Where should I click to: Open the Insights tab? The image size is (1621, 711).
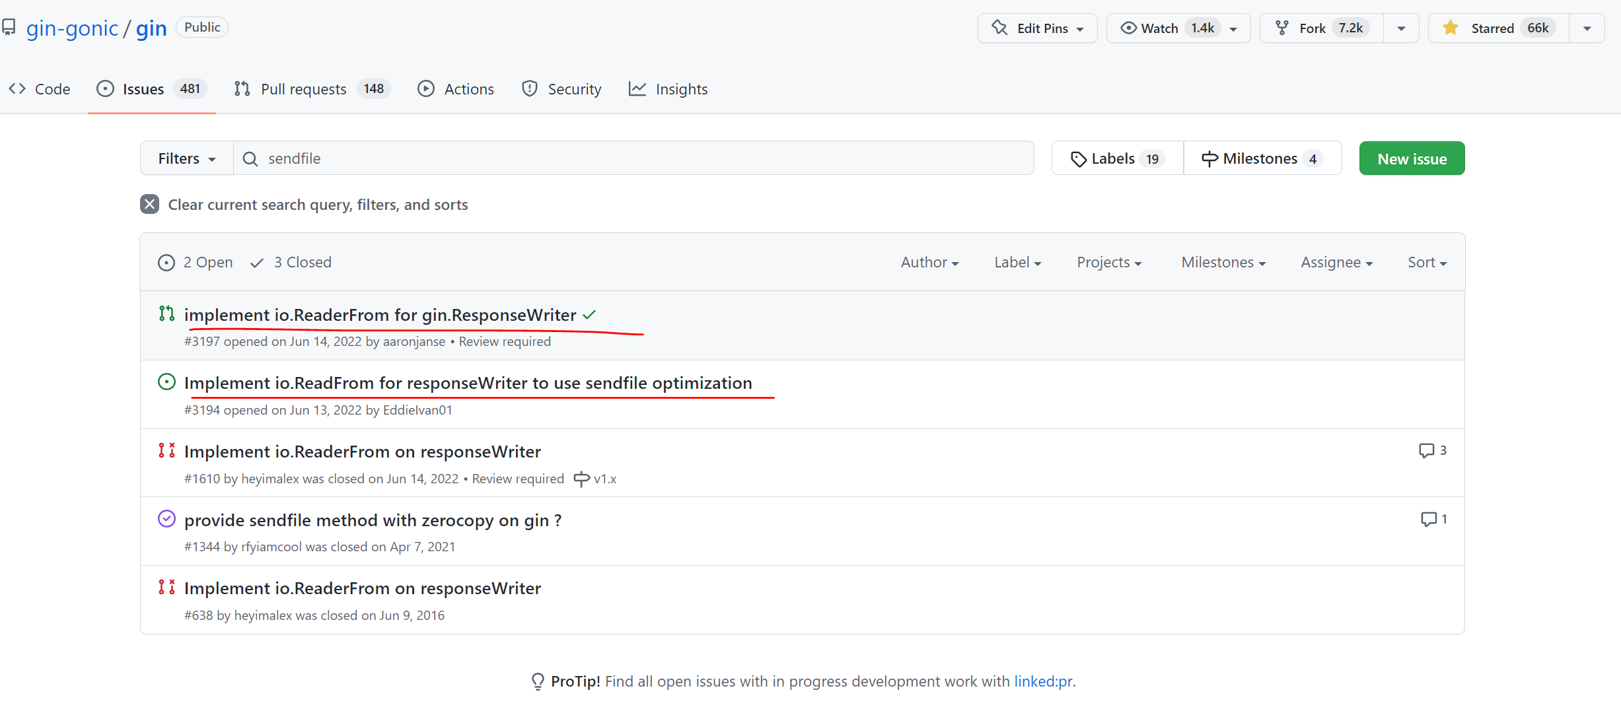pyautogui.click(x=668, y=89)
